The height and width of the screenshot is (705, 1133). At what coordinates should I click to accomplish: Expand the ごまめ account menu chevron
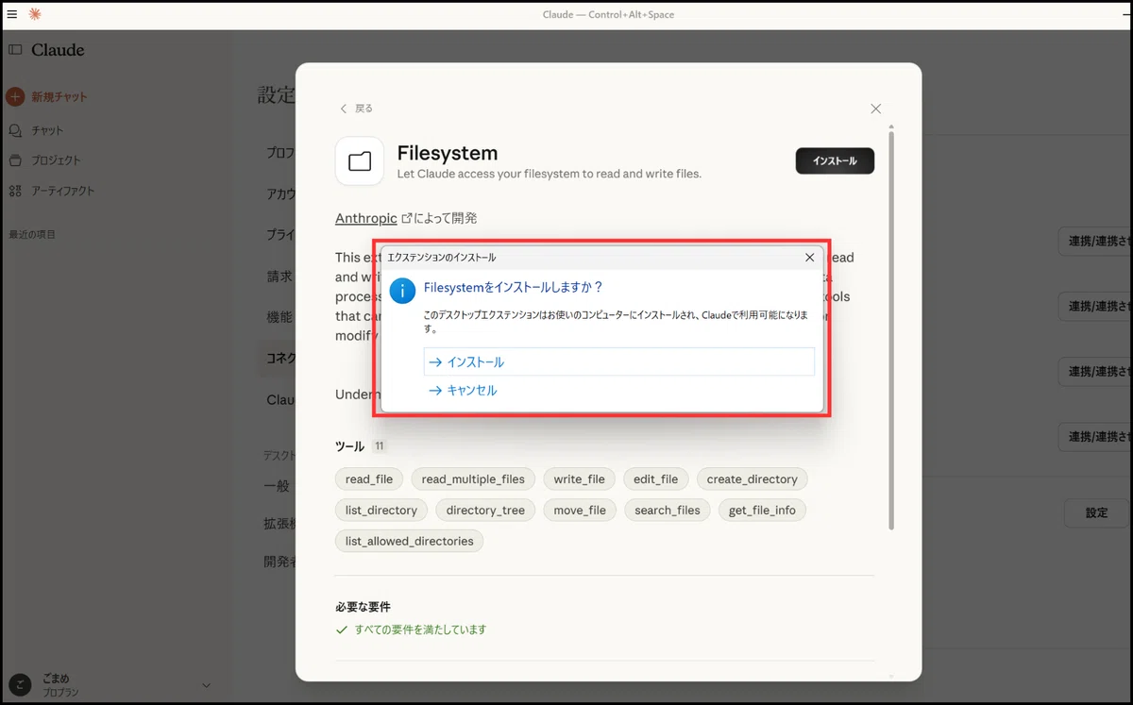point(207,685)
